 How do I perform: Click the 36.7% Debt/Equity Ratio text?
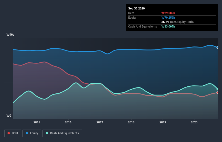click(178, 22)
